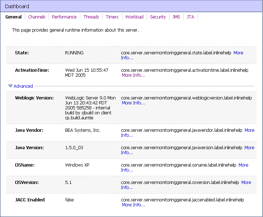
Task: Open the Advanced link label
Action: [x=23, y=86]
